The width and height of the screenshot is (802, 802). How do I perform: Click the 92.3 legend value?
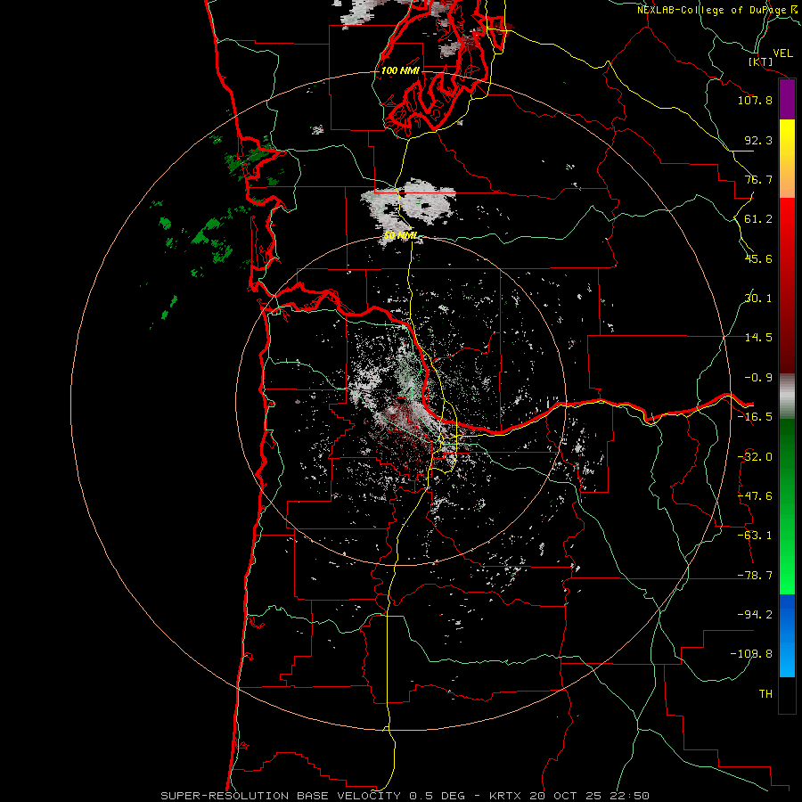[758, 140]
